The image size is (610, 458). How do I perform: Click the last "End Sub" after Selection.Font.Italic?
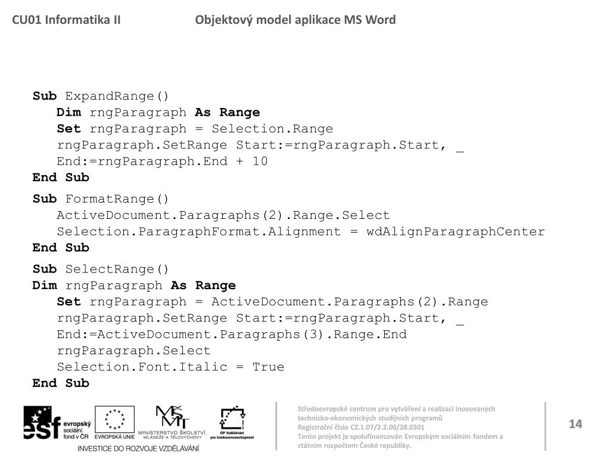tap(61, 383)
